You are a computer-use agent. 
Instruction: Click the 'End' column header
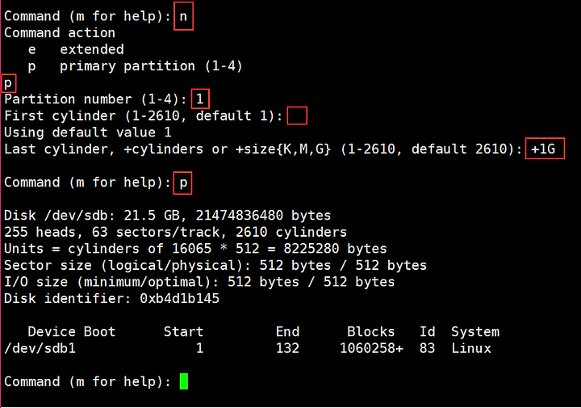tap(287, 331)
